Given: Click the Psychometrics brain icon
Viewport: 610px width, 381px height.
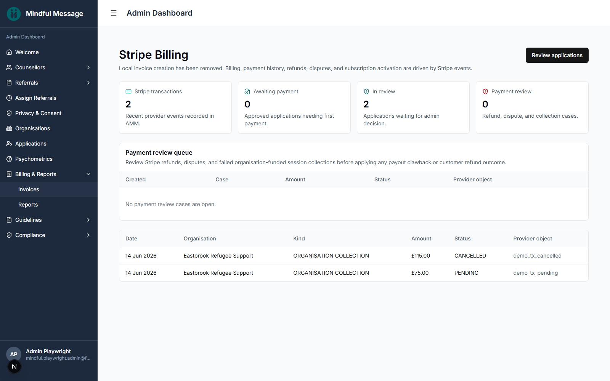Looking at the screenshot, I should (x=9, y=159).
